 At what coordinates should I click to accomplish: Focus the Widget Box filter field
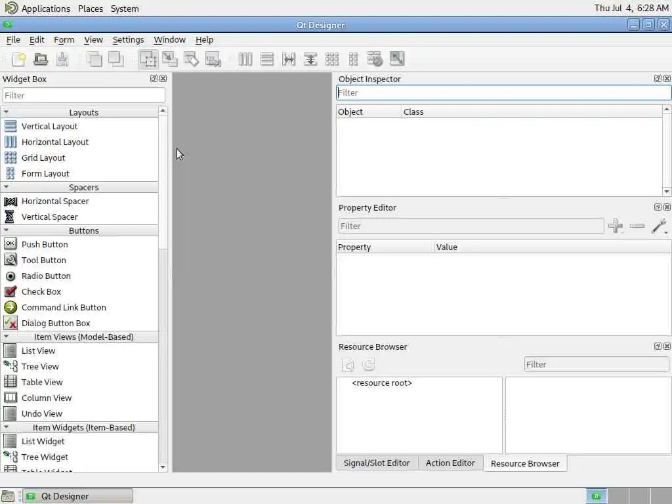coord(83,95)
